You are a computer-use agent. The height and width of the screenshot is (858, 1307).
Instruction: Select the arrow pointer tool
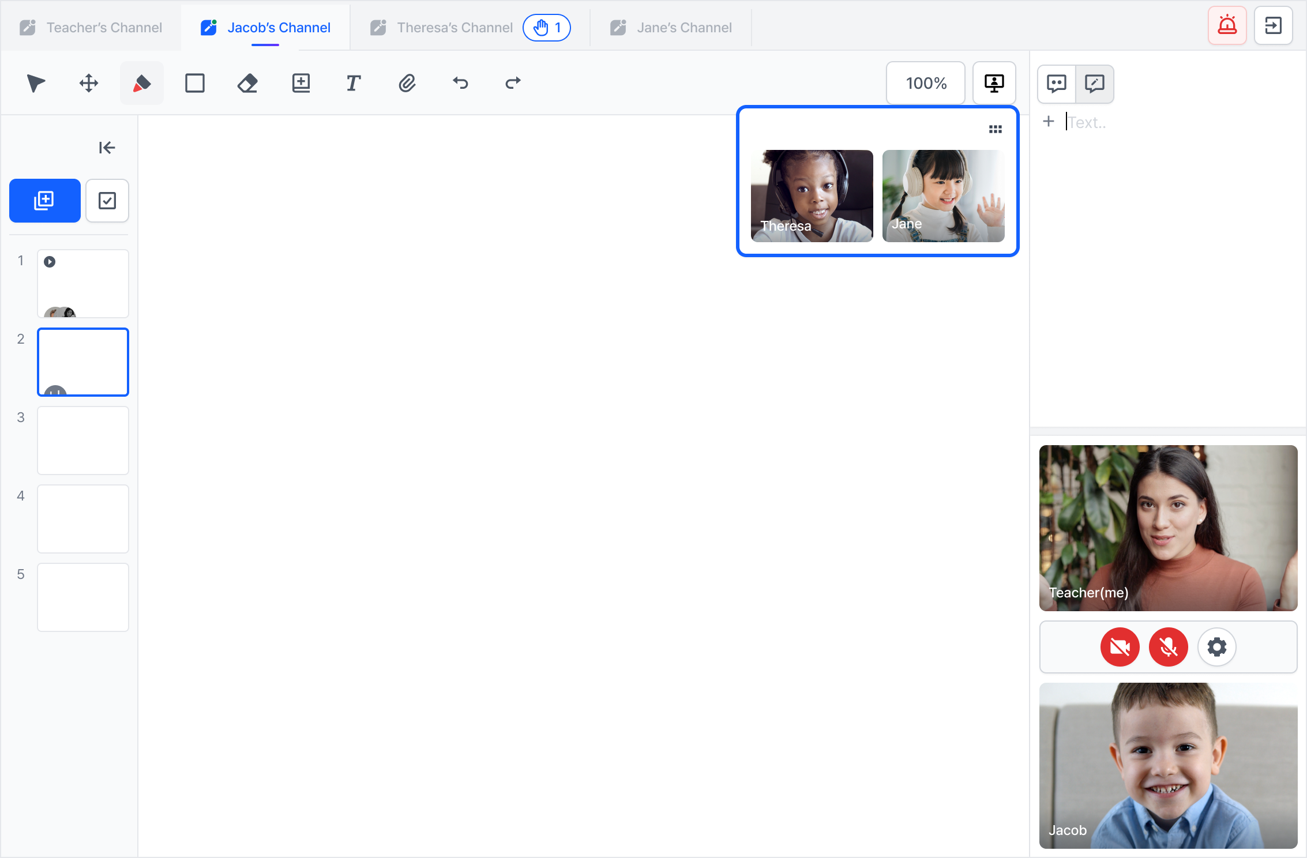pyautogui.click(x=36, y=83)
